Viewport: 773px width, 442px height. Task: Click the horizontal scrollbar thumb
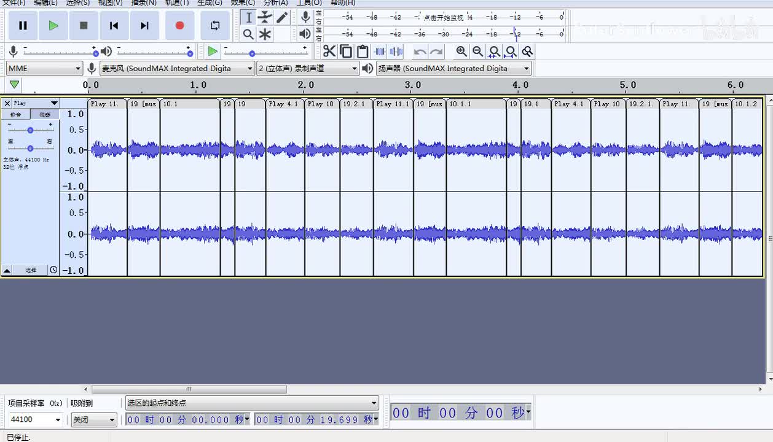coord(189,389)
